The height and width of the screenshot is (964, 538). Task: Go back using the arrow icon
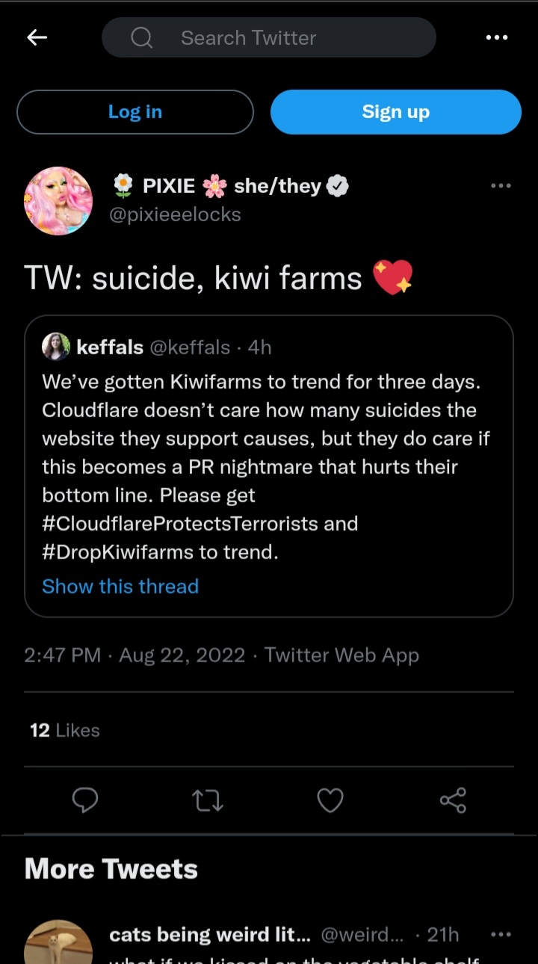coord(37,37)
